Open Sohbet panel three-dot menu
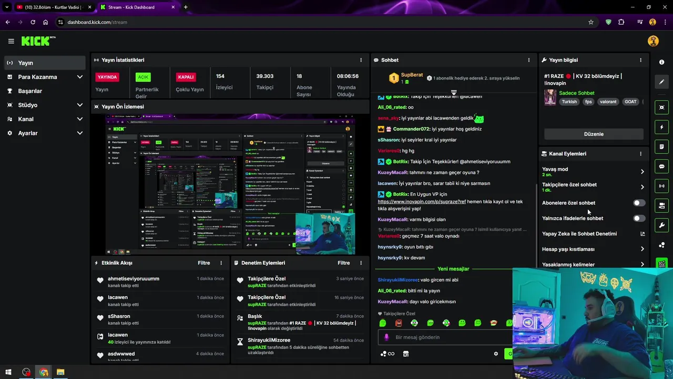The image size is (673, 379). click(x=530, y=60)
